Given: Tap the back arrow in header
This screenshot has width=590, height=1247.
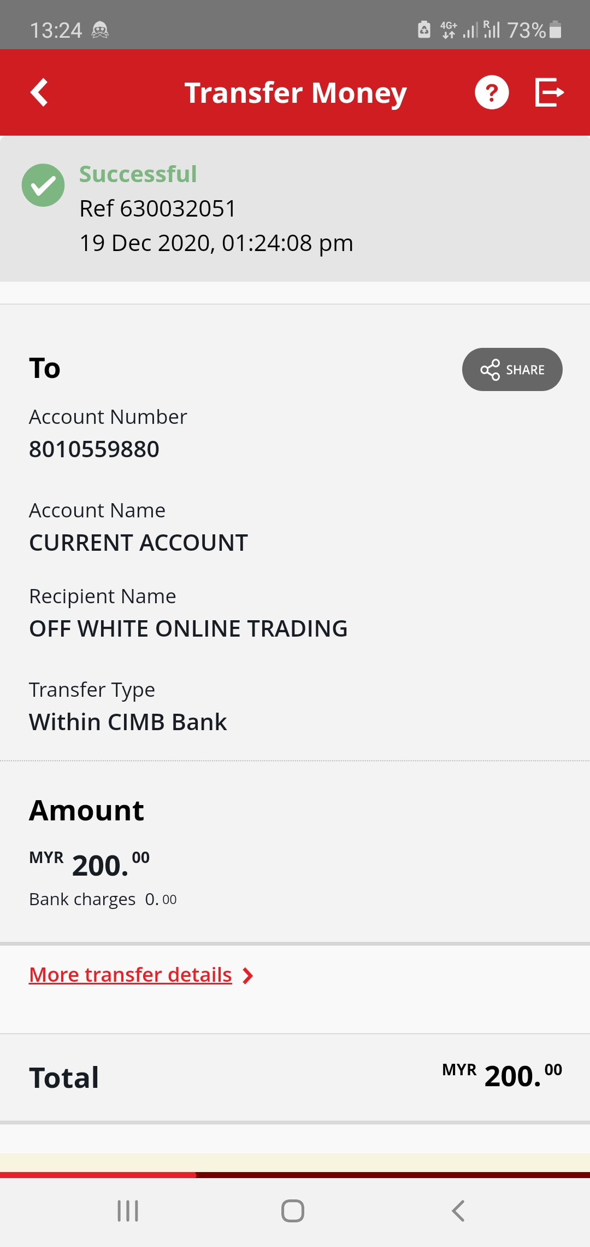Looking at the screenshot, I should point(39,92).
